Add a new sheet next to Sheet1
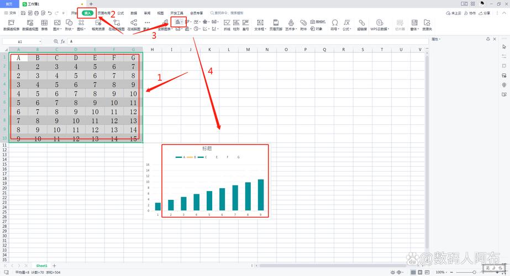Viewport: 510px width, 276px height. point(54,266)
